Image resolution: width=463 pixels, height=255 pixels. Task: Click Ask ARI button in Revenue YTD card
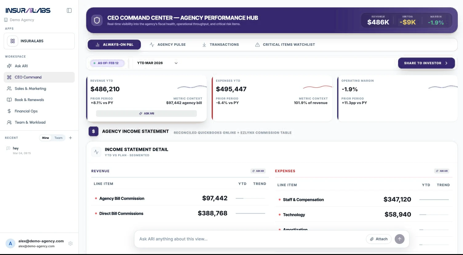point(146,113)
